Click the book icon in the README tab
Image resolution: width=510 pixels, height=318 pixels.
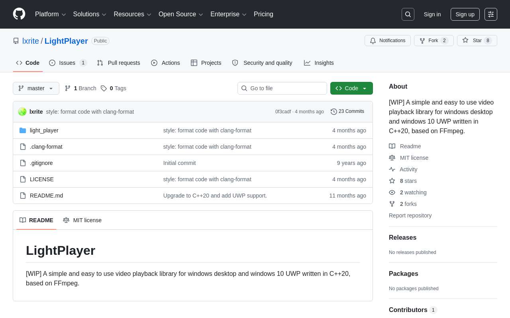point(23,220)
